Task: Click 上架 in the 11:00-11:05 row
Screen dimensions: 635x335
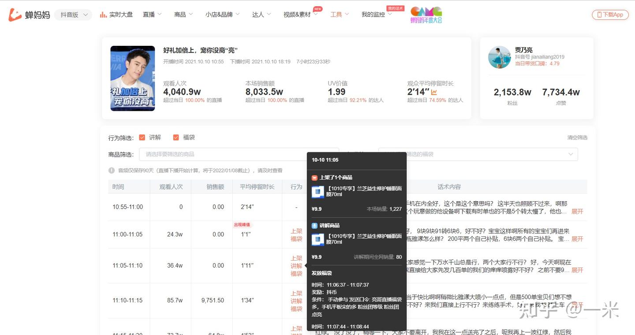Action: (x=296, y=231)
